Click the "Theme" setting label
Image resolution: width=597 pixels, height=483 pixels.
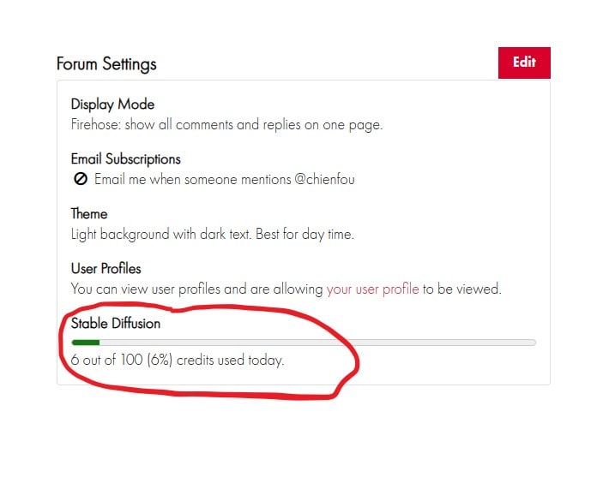[89, 214]
